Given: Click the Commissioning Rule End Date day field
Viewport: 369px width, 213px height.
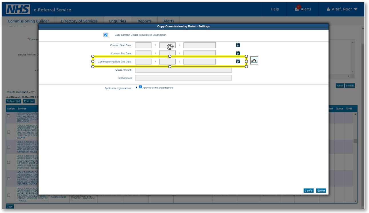Looking at the screenshot, I should click(143, 62).
